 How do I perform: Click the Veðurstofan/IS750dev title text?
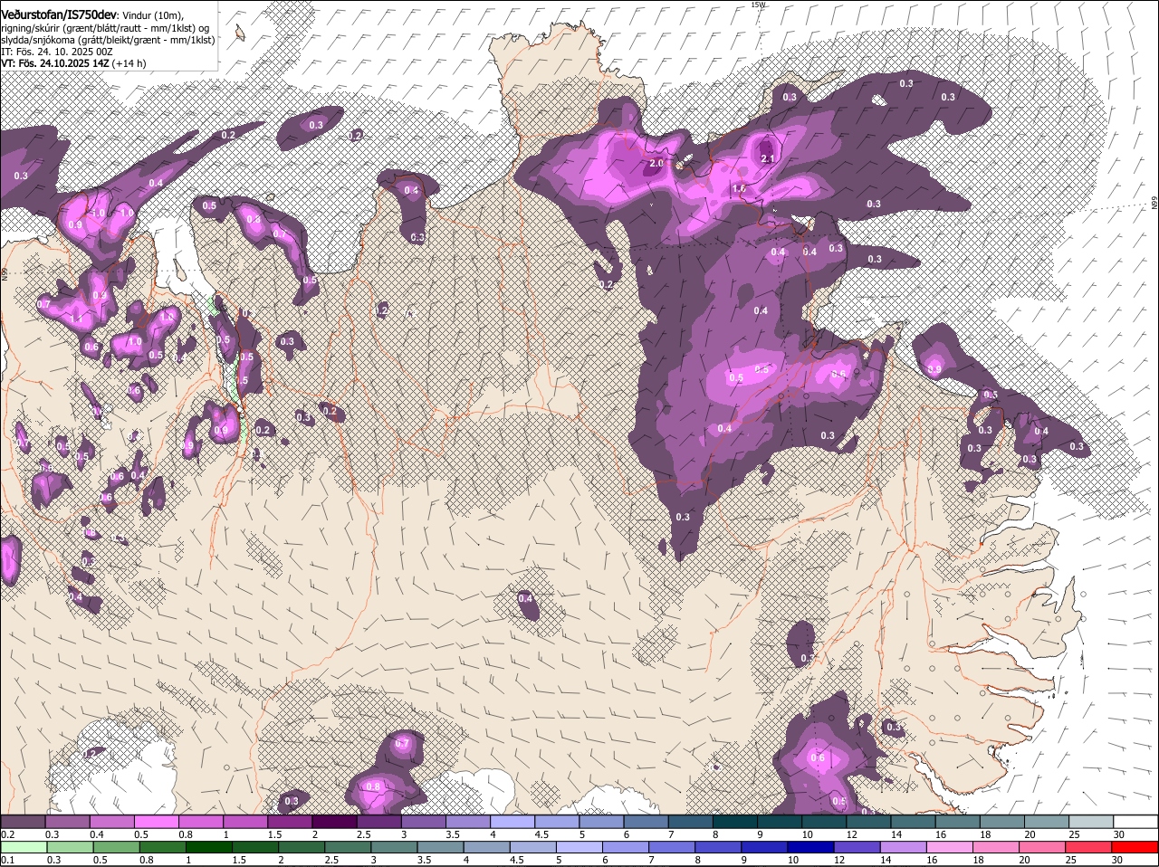58,15
